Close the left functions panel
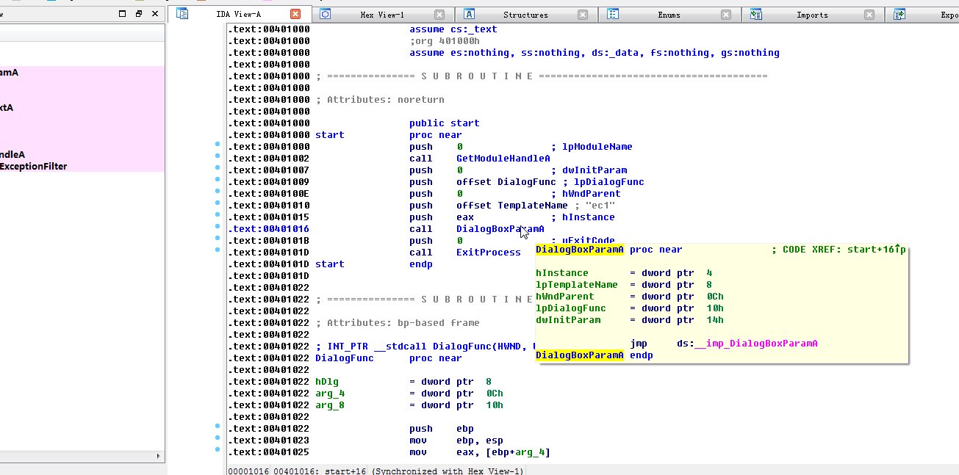Screen dimensions: 959x475 click(x=154, y=14)
